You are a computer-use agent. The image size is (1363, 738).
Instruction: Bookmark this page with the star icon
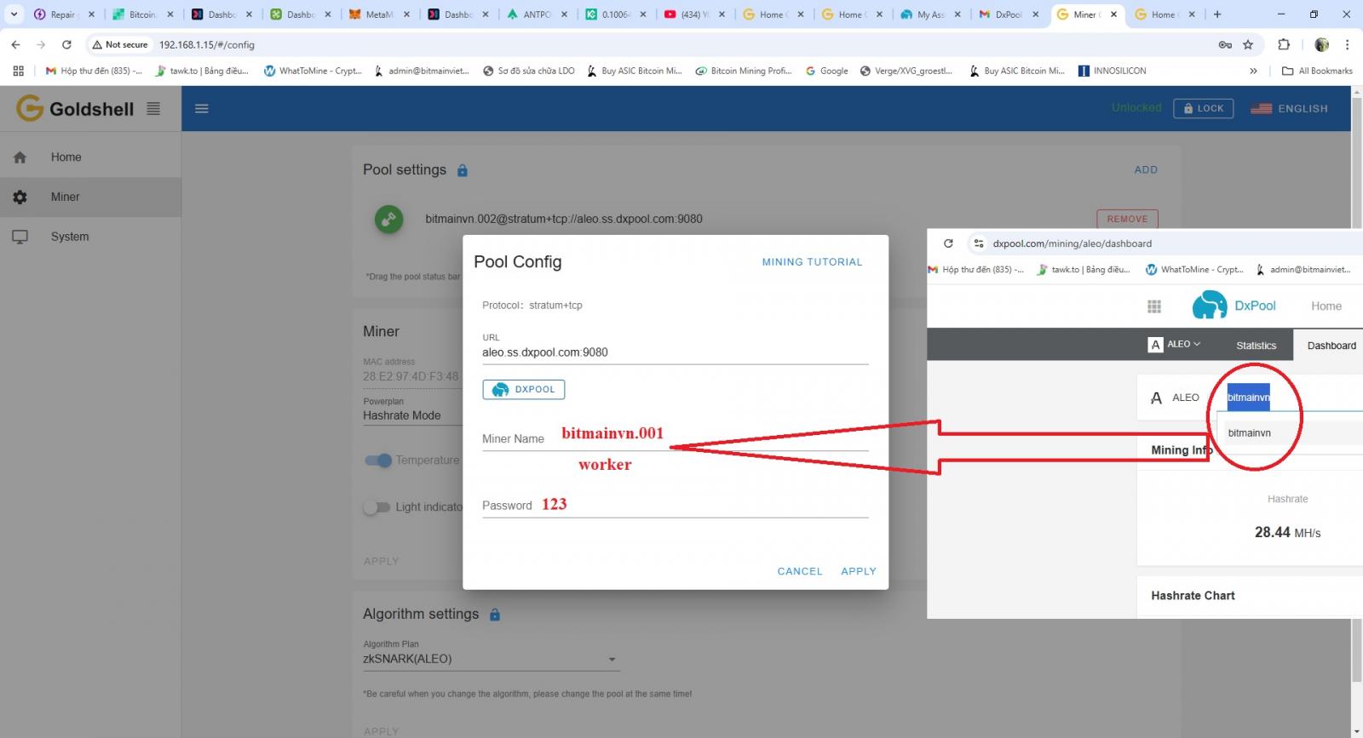tap(1248, 44)
